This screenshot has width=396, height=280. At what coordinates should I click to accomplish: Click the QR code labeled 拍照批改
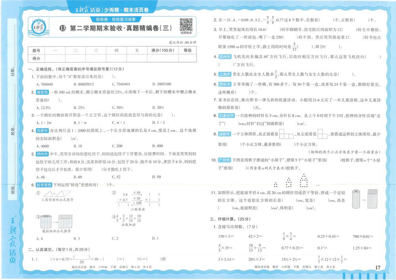pos(186,25)
